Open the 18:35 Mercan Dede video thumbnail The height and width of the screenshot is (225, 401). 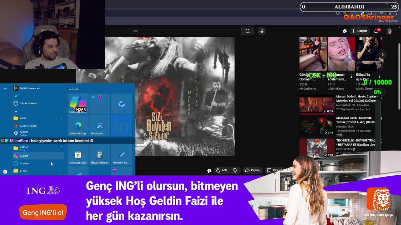pyautogui.click(x=317, y=105)
